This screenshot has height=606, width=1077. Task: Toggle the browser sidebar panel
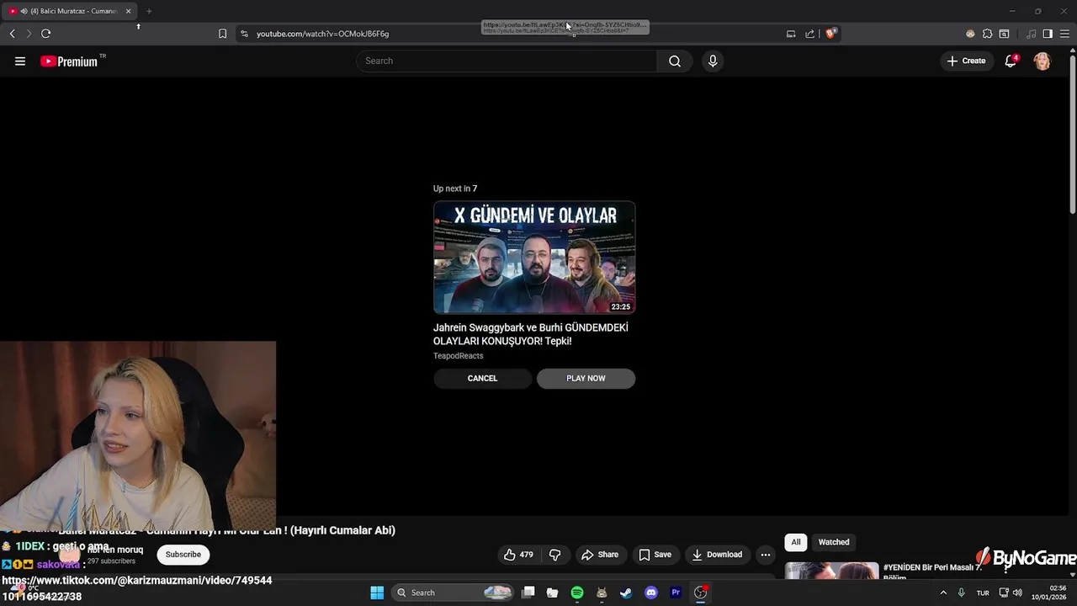[1048, 34]
